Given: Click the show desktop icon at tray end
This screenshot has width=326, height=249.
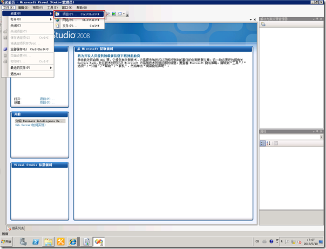Looking at the screenshot, I should pyautogui.click(x=321, y=242).
